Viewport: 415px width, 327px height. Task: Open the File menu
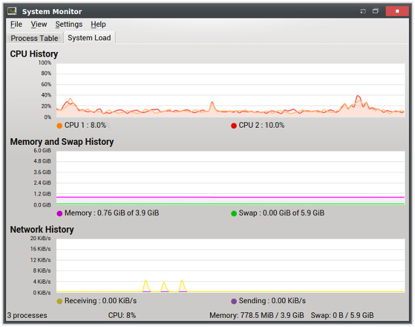16,24
